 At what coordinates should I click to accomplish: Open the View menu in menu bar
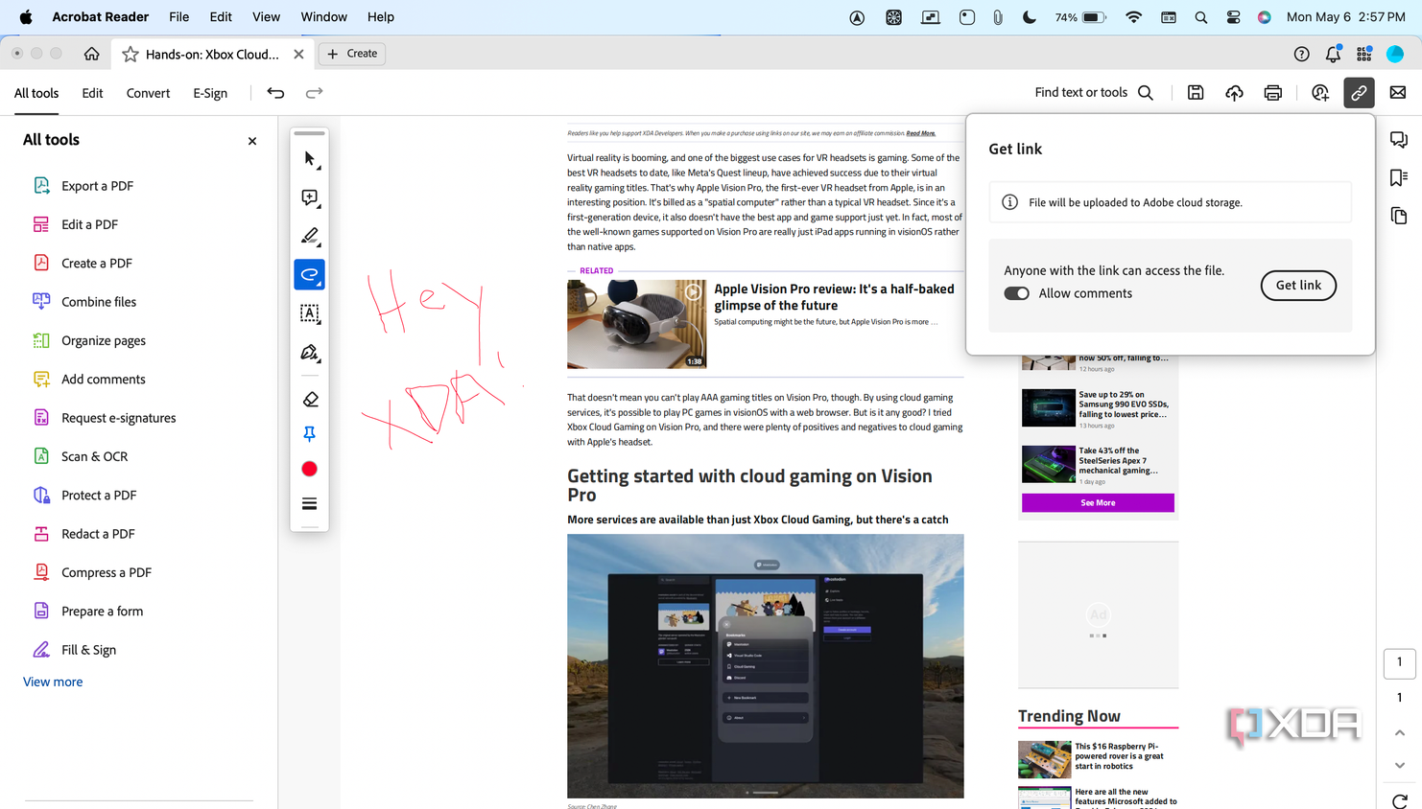[266, 17]
